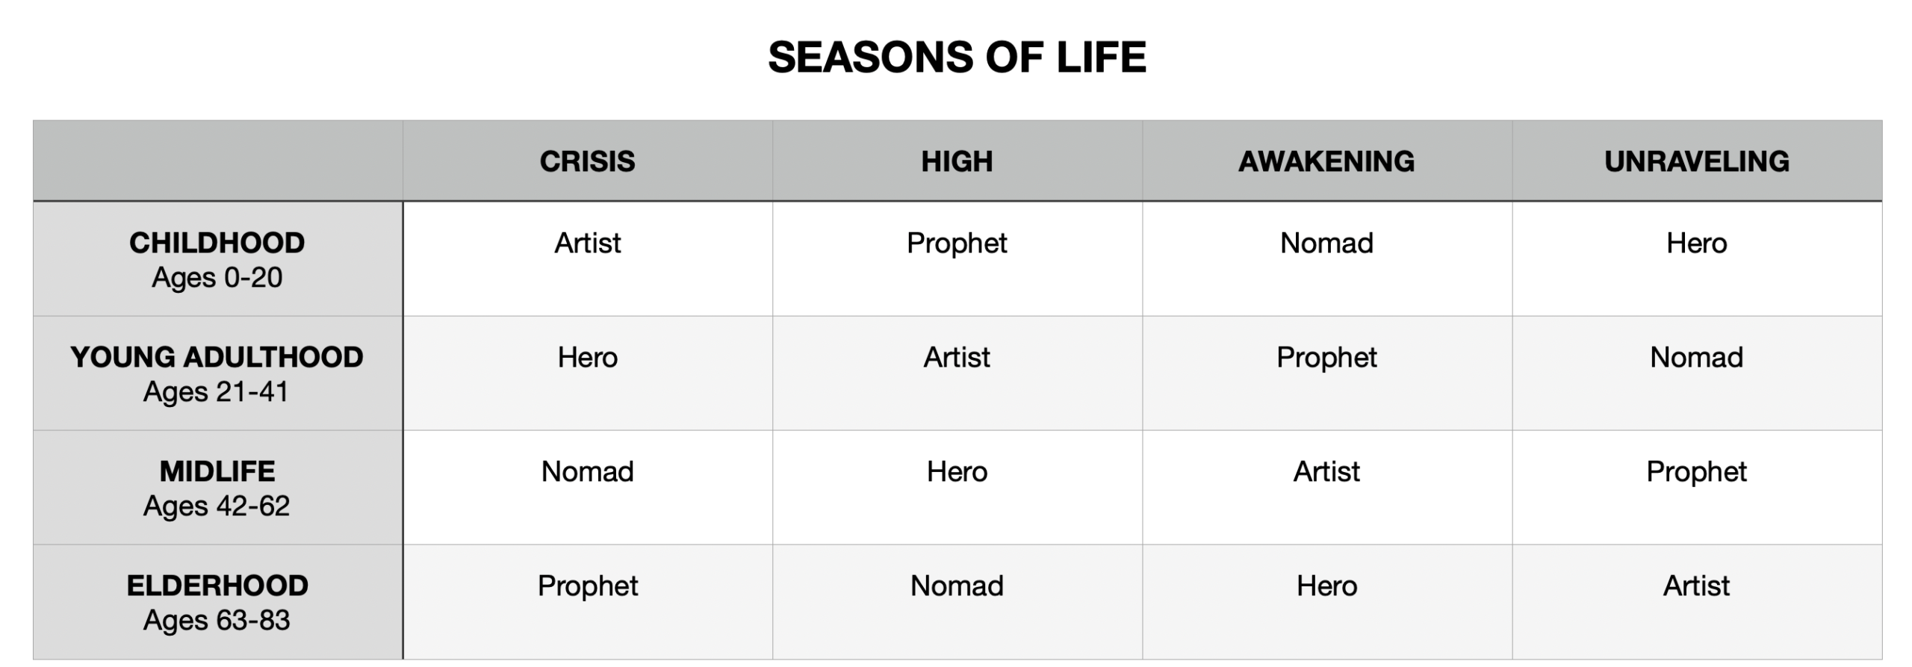This screenshot has width=1912, height=667.
Task: Click Hero cell under Unraveling, Childhood row
Action: (1696, 243)
